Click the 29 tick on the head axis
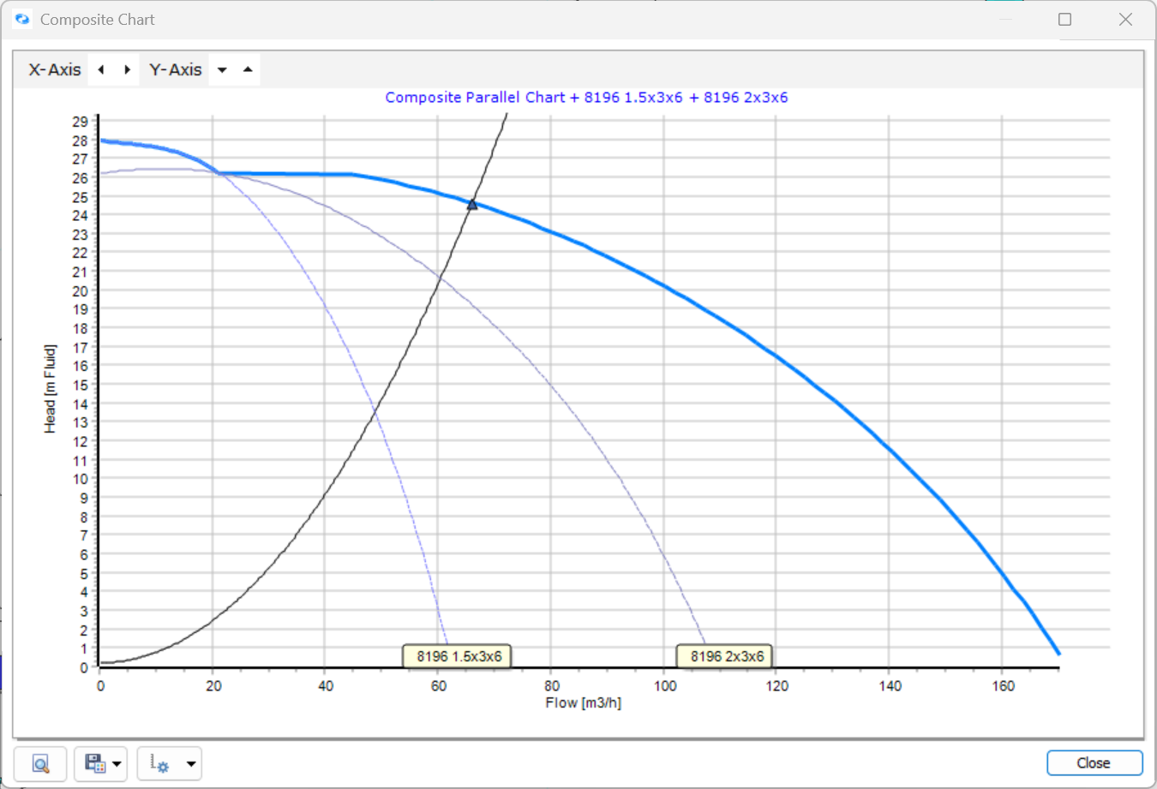The image size is (1157, 789). (81, 122)
